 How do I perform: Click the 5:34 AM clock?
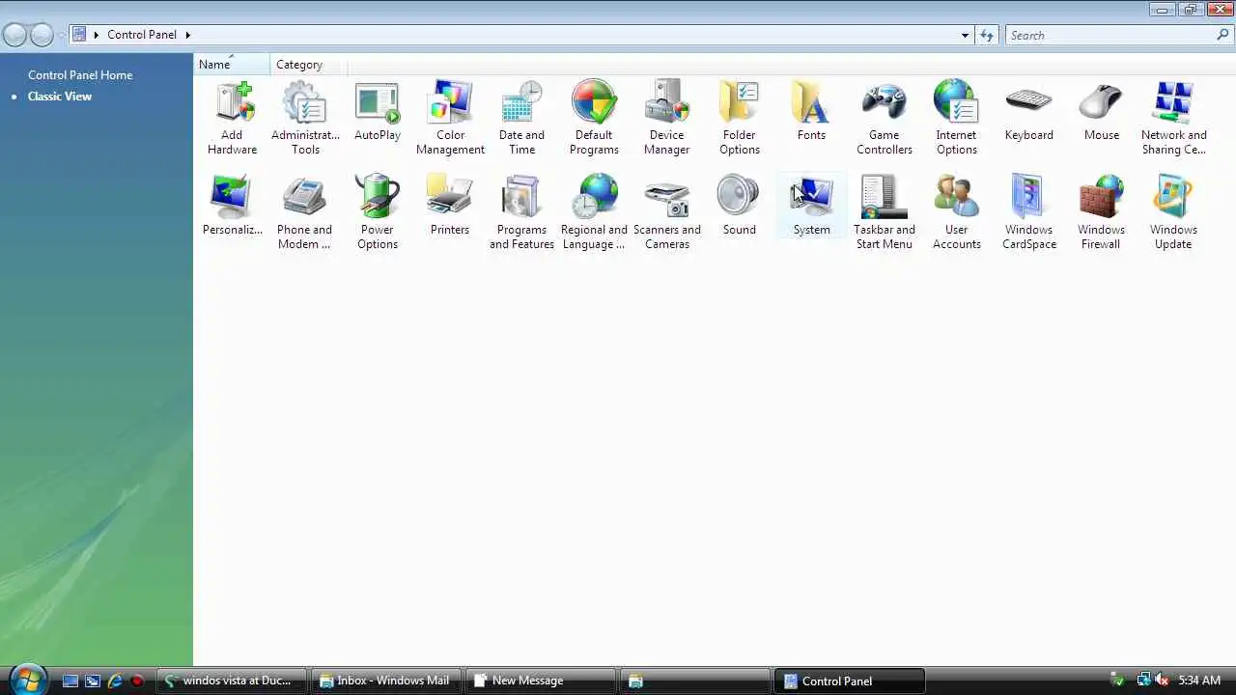[1199, 681]
